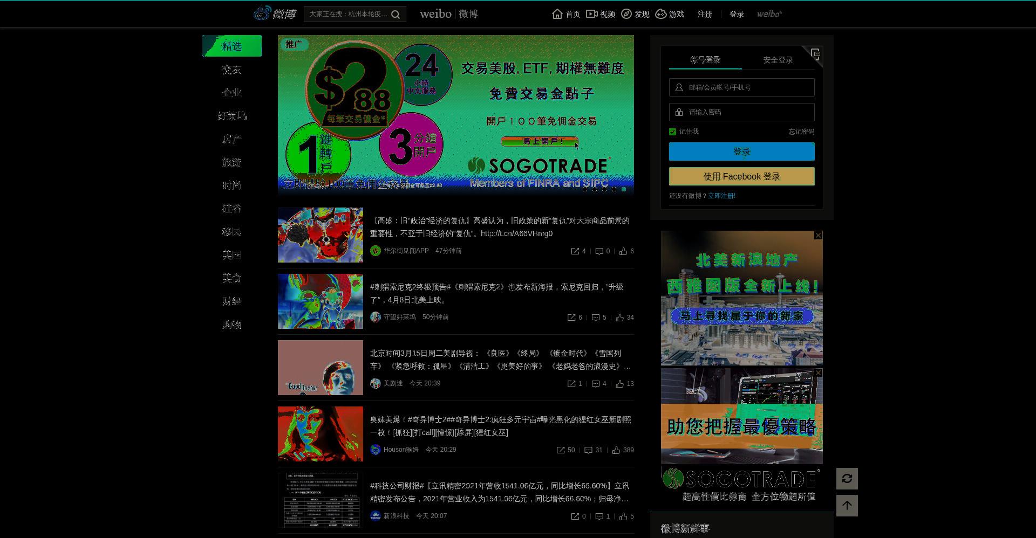Open the Good Doctor post thumbnail

pos(321,368)
